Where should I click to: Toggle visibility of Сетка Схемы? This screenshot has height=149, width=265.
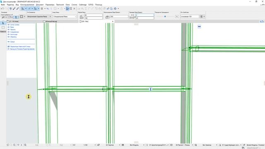tap(9, 25)
